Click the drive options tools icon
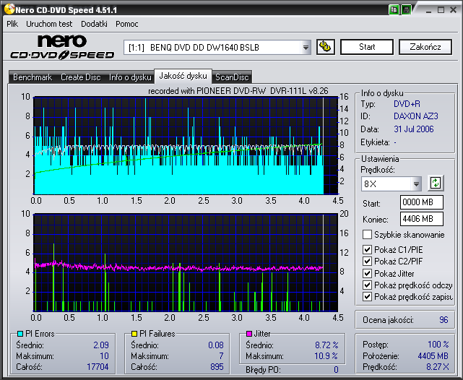463x380 pixels. pos(325,47)
